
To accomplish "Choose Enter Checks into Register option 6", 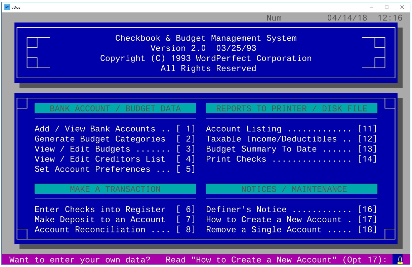I will (115, 210).
